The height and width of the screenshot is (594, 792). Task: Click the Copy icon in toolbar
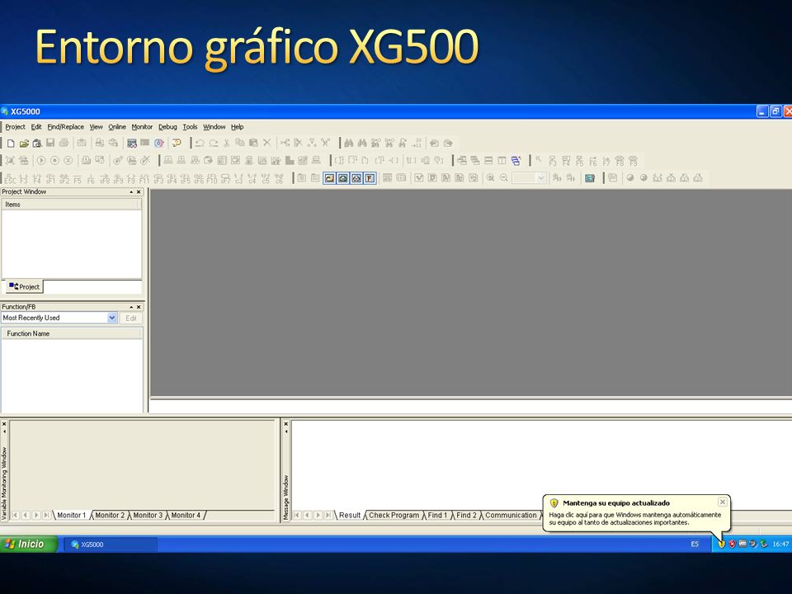point(240,144)
